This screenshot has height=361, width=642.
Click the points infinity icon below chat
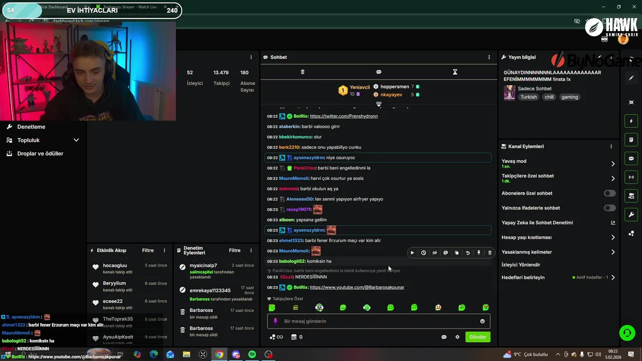click(x=276, y=337)
